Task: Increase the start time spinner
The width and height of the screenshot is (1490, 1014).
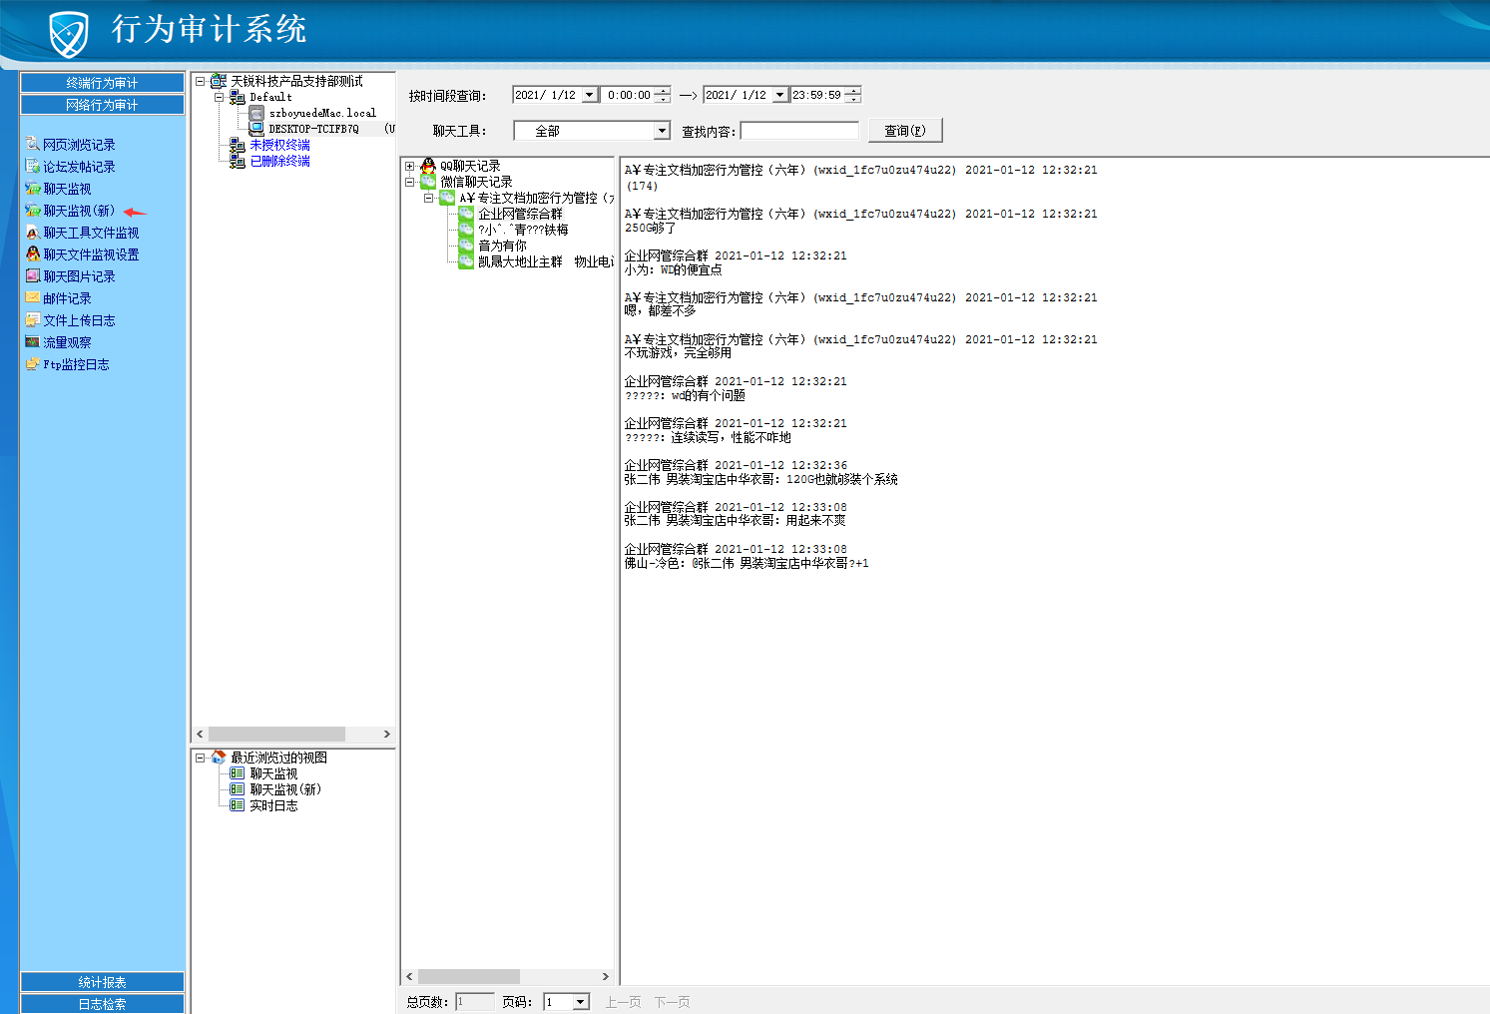Action: [663, 91]
